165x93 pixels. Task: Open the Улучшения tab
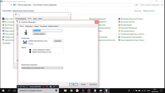pyautogui.click(x=44, y=26)
